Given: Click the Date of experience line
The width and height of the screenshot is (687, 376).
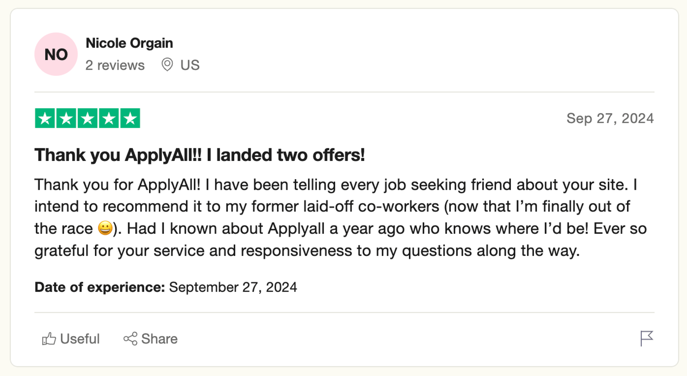Looking at the screenshot, I should 166,287.
